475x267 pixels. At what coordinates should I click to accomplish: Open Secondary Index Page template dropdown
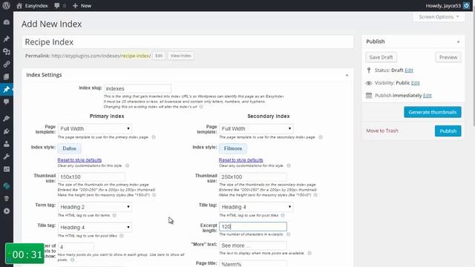(x=256, y=128)
